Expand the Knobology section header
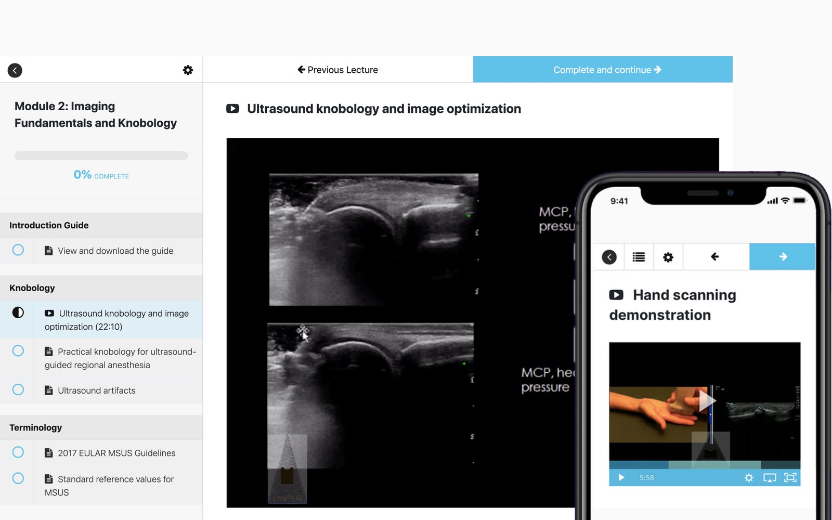 [32, 288]
